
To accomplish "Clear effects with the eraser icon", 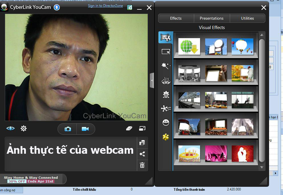I will (129, 128).
